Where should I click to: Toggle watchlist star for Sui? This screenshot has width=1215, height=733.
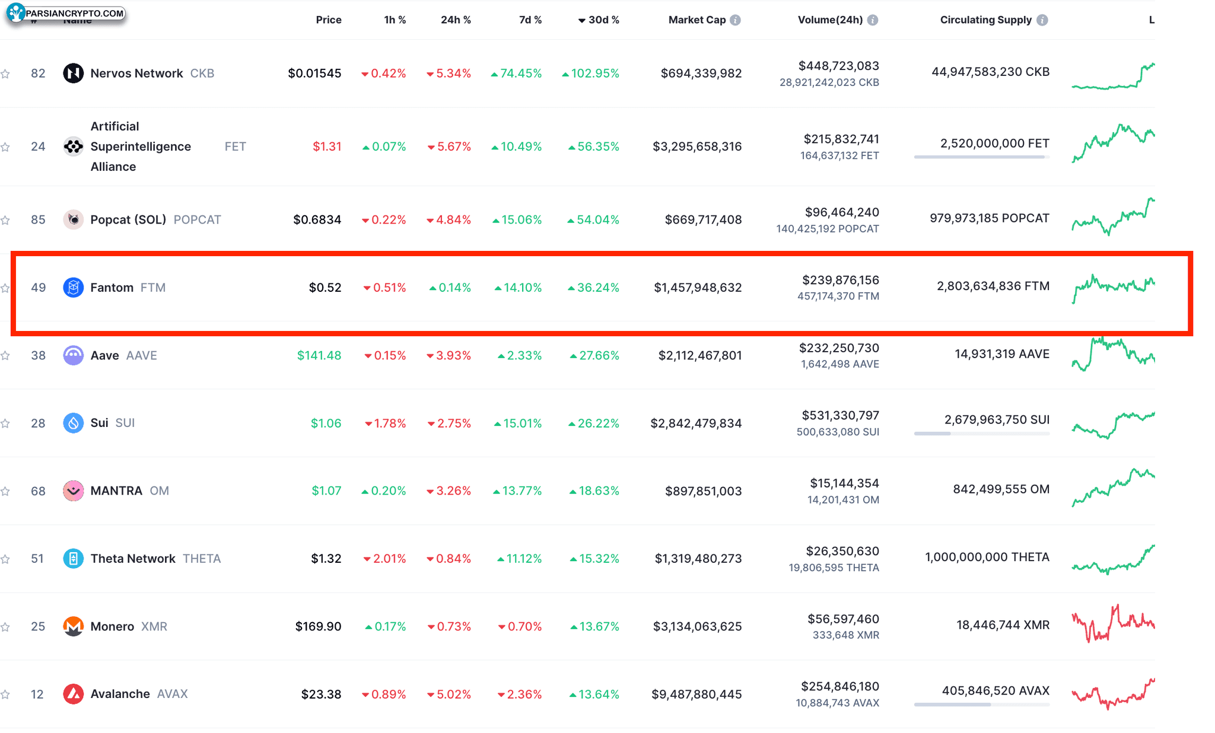click(5, 423)
